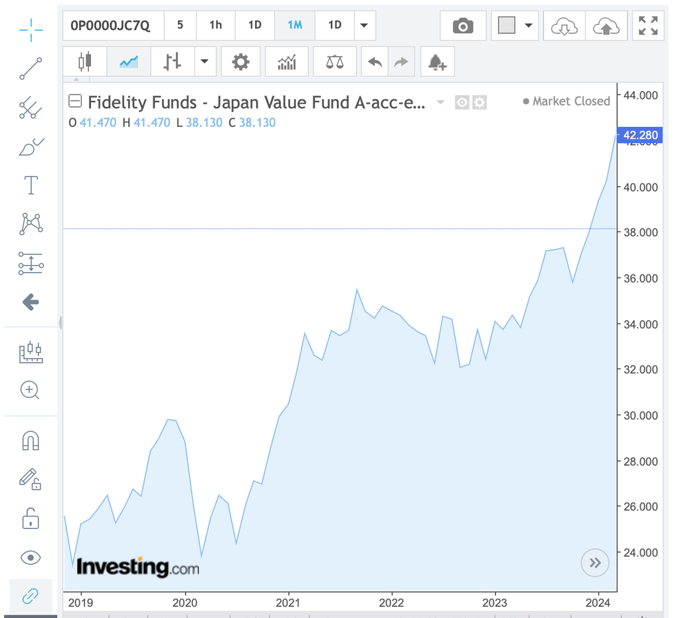Hide all drawing tools using the eye icon
The width and height of the screenshot is (680, 618).
coord(31,558)
